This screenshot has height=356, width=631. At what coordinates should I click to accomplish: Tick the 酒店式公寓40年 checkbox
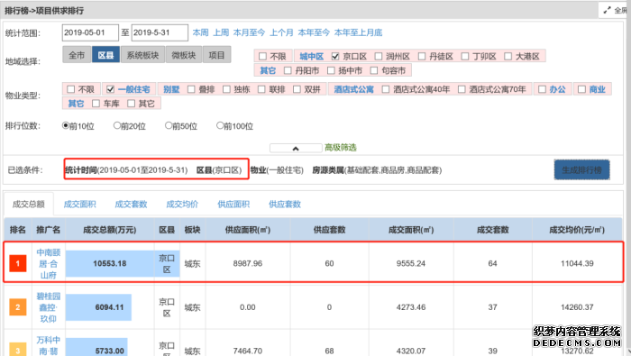386,89
